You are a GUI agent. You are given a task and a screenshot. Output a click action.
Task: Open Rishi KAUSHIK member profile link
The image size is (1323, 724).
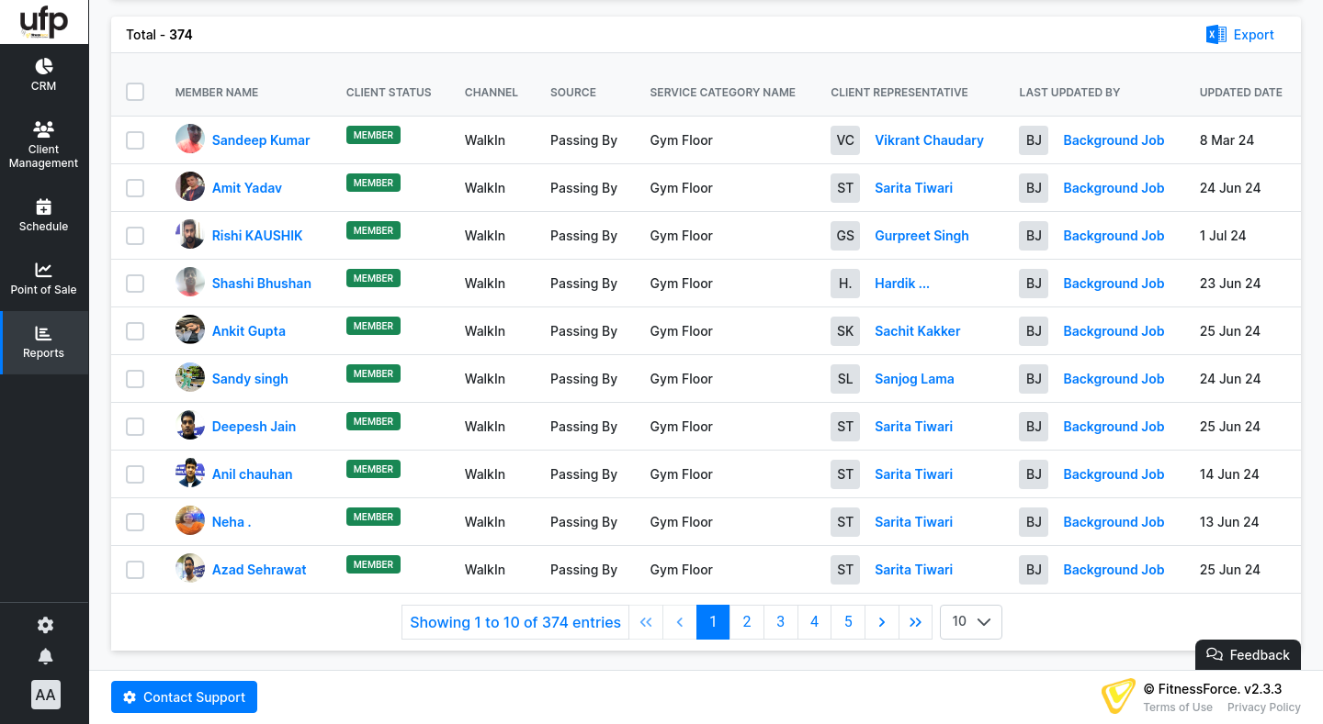click(x=256, y=236)
